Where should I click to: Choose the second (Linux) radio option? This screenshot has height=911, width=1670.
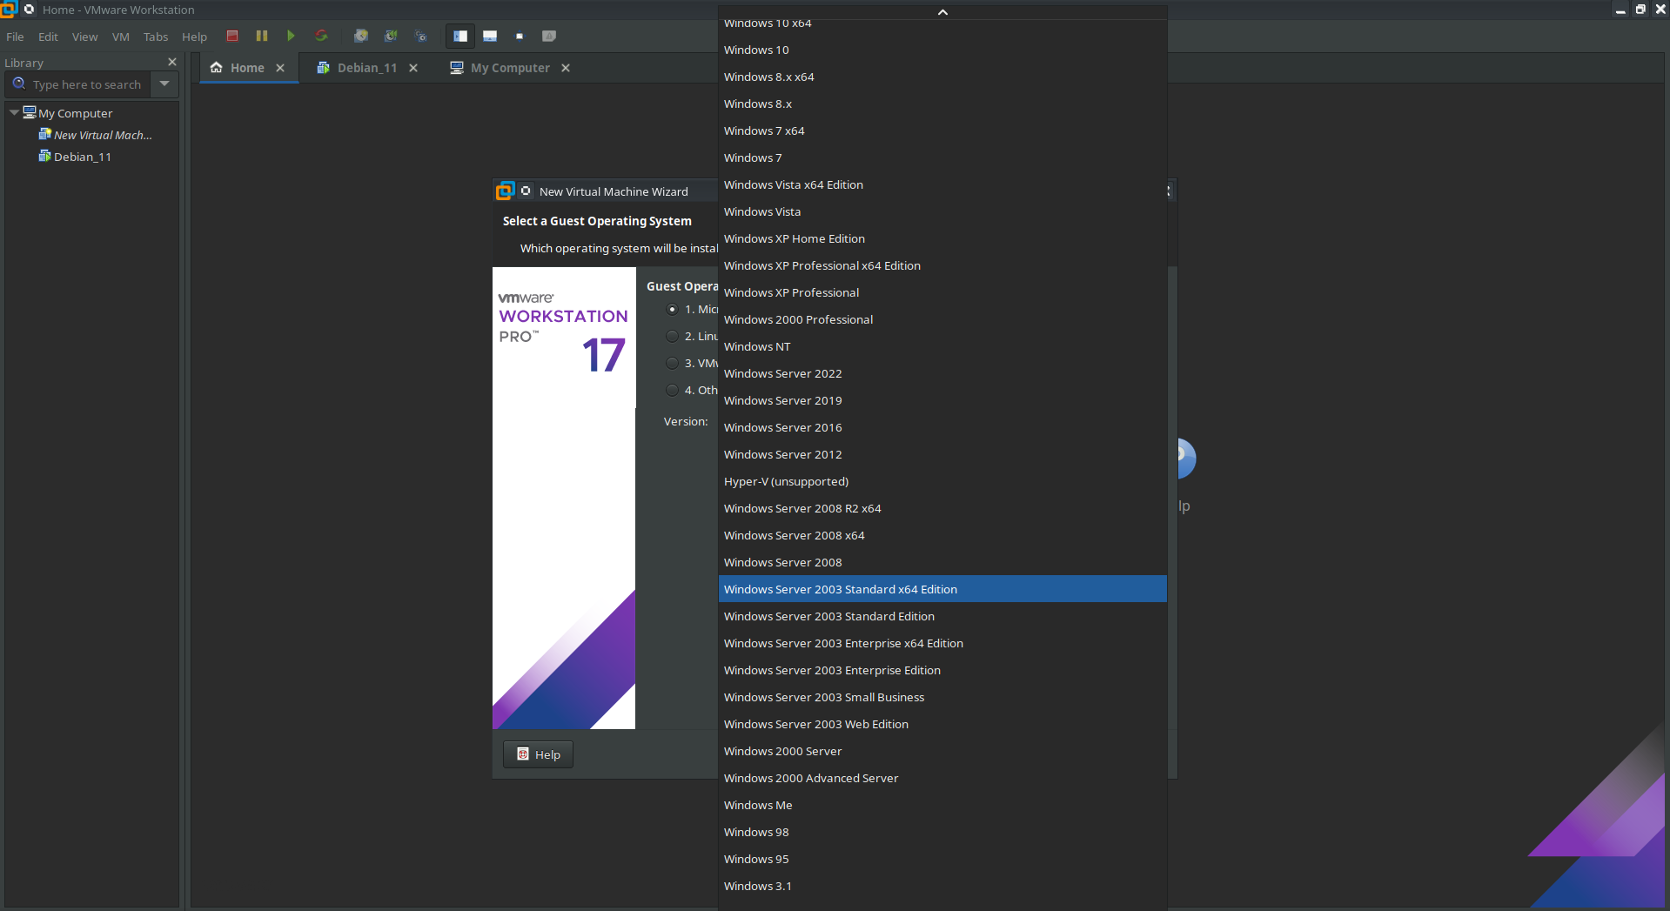point(672,336)
